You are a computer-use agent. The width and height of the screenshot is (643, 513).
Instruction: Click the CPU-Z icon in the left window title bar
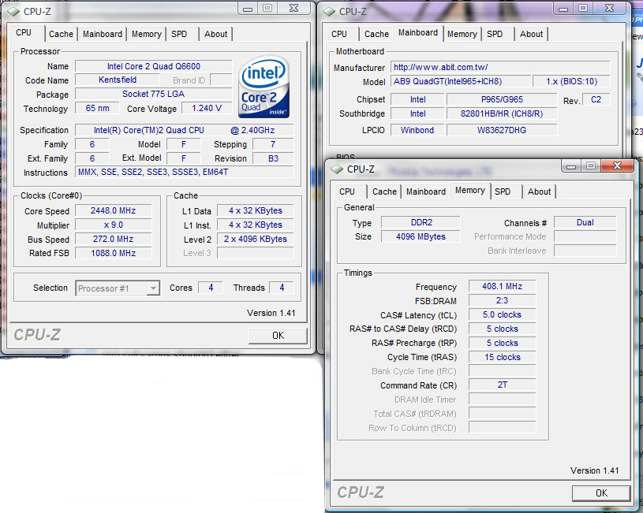click(13, 12)
